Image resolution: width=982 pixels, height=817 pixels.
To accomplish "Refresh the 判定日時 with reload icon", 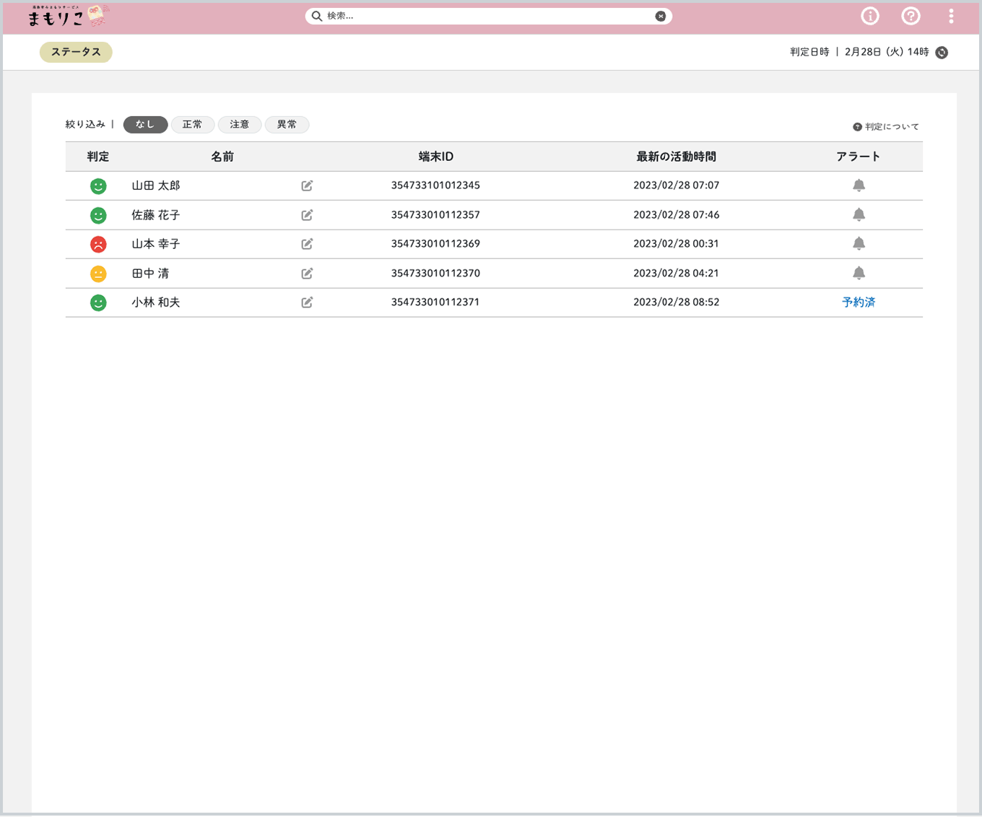I will (942, 52).
